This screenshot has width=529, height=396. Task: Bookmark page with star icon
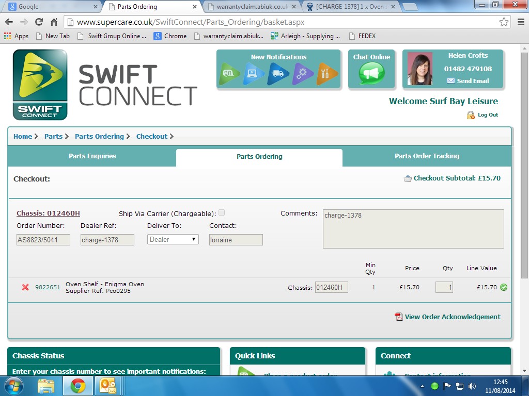pos(504,22)
